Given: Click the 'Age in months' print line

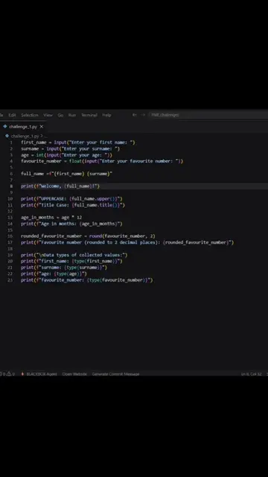Looking at the screenshot, I should pyautogui.click(x=71, y=224).
